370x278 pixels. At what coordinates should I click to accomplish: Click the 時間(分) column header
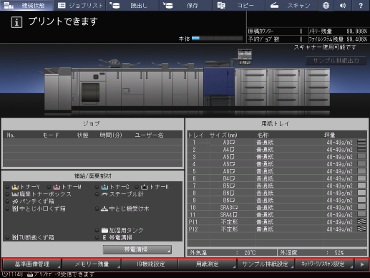111,135
